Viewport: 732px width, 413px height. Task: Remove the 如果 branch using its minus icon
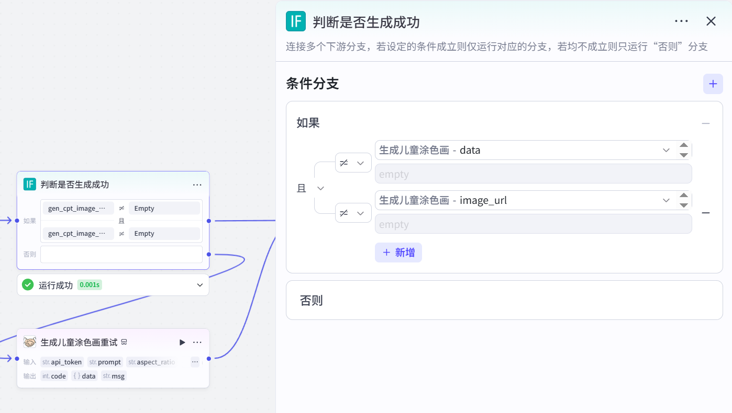[x=706, y=123]
